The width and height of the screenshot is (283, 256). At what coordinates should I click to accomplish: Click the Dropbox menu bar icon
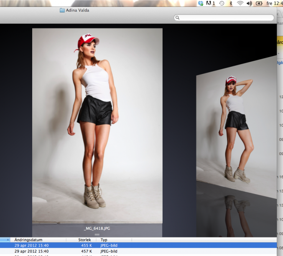[201, 3]
